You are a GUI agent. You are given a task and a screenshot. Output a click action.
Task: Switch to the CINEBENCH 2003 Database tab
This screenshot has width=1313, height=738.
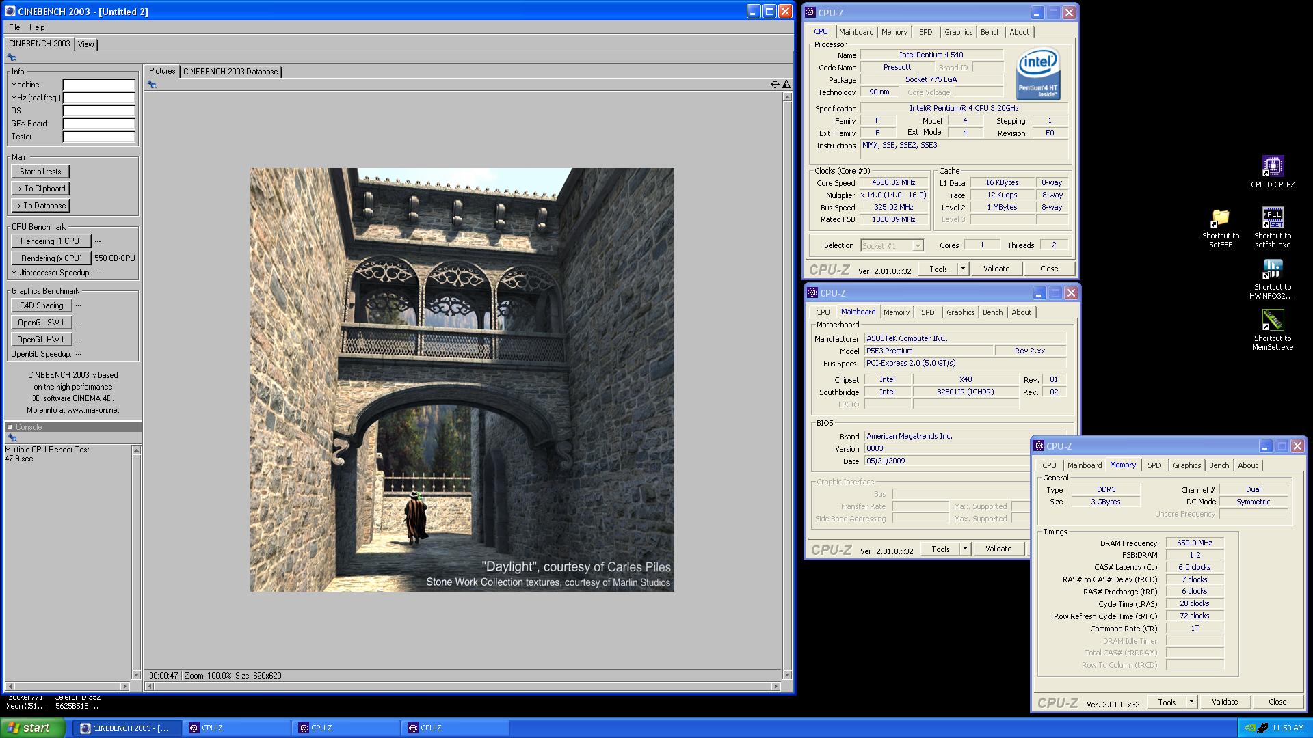click(230, 72)
